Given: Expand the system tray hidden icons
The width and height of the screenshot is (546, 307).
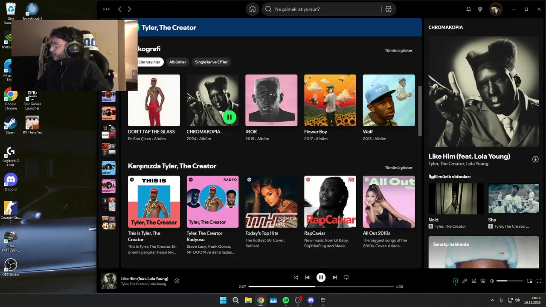Looking at the screenshot, I should click(x=492, y=300).
